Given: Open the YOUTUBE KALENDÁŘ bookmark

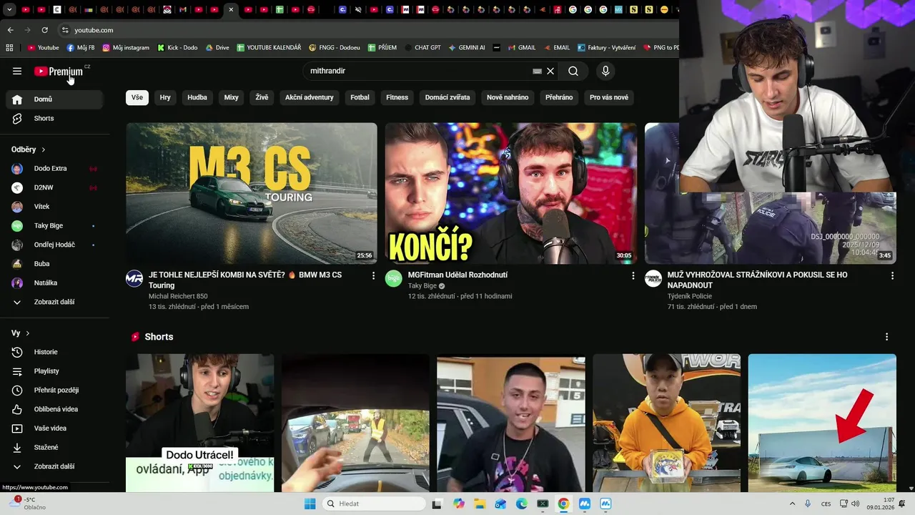Looking at the screenshot, I should point(269,48).
